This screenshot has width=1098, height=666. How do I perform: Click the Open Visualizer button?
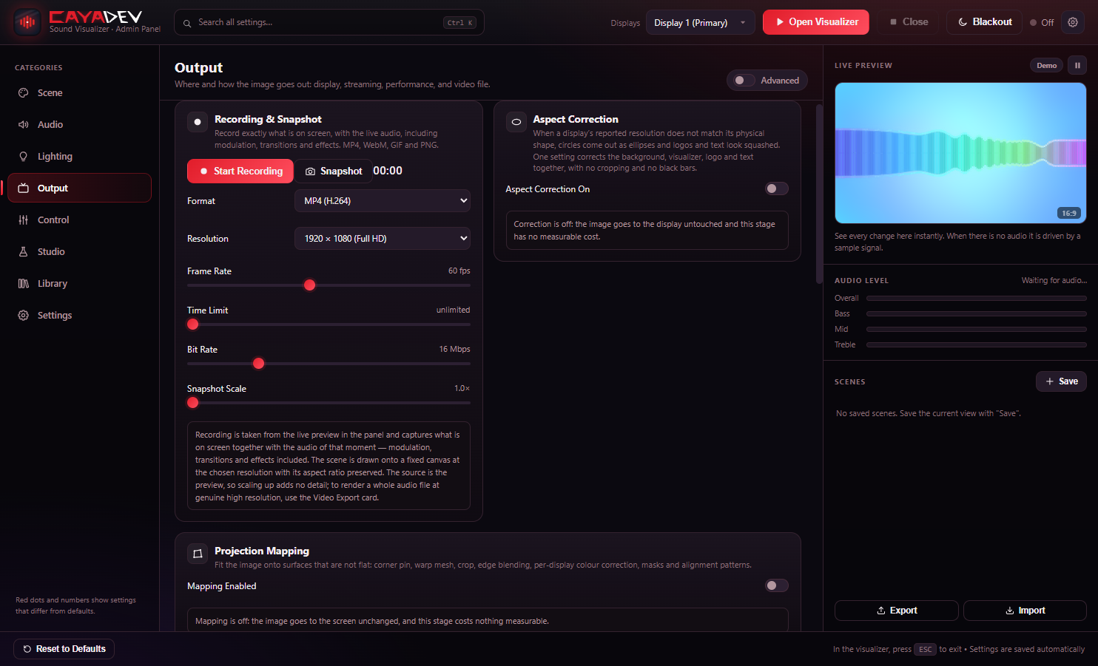tap(816, 22)
